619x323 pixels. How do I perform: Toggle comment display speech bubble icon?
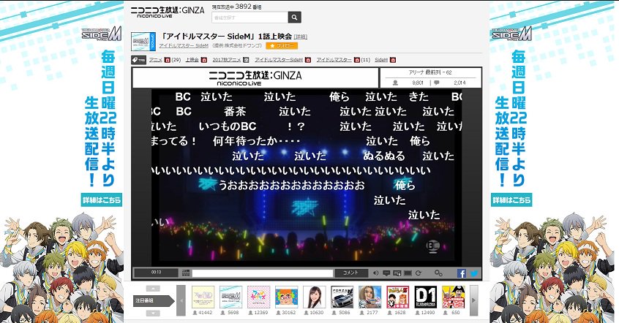click(x=386, y=273)
